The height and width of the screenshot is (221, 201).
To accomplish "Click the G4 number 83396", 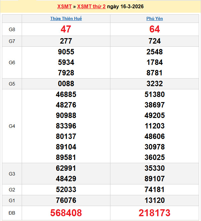I will (66, 126).
